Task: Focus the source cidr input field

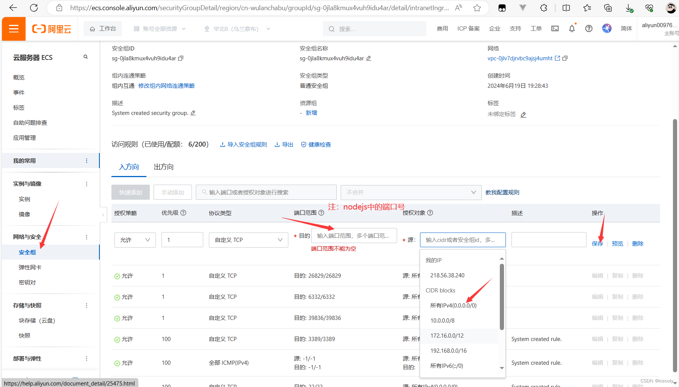Action: click(x=463, y=240)
